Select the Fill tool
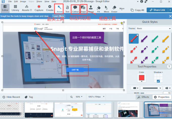 pos(98,9)
